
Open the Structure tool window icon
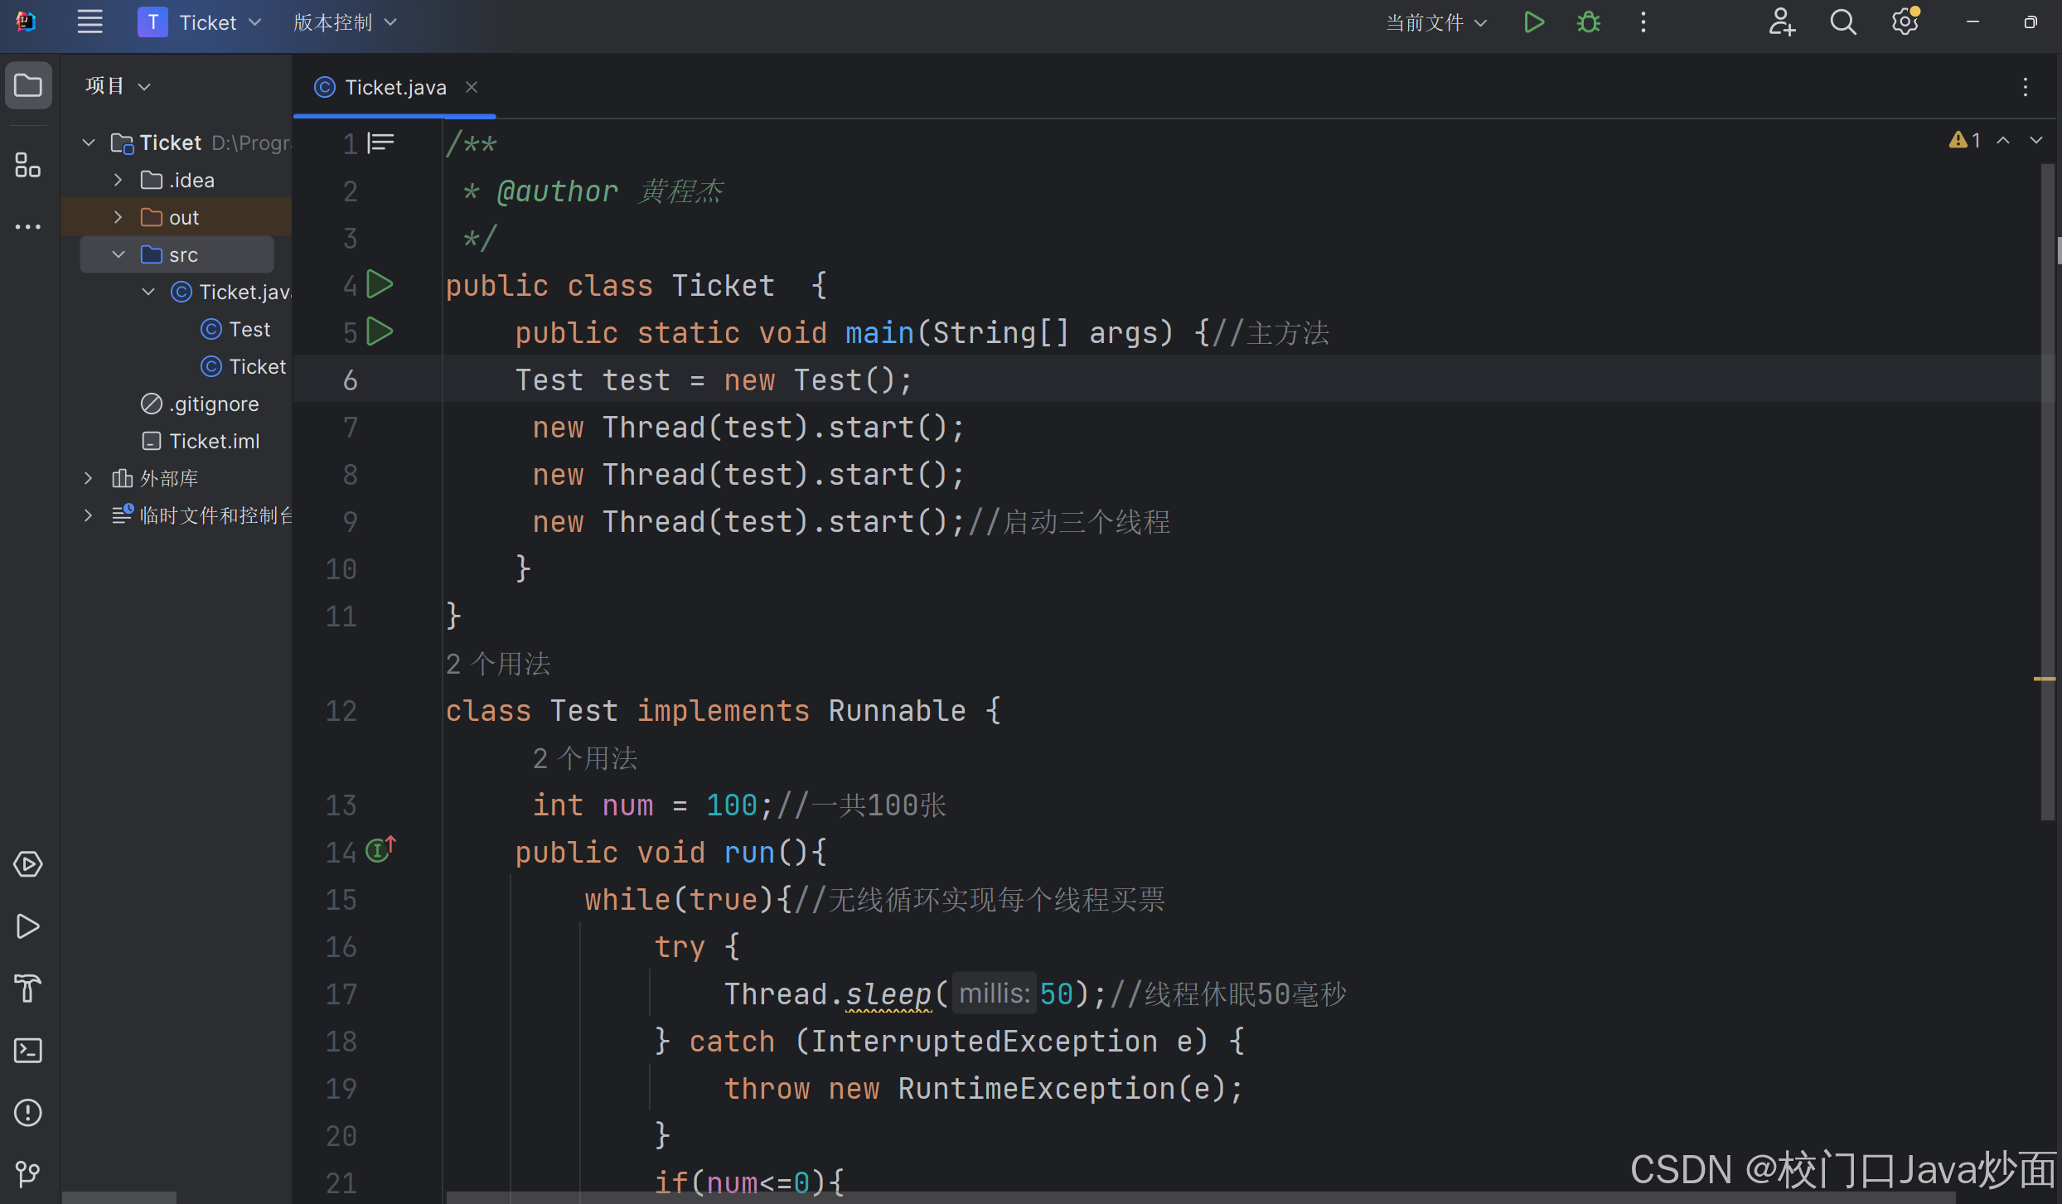click(27, 165)
